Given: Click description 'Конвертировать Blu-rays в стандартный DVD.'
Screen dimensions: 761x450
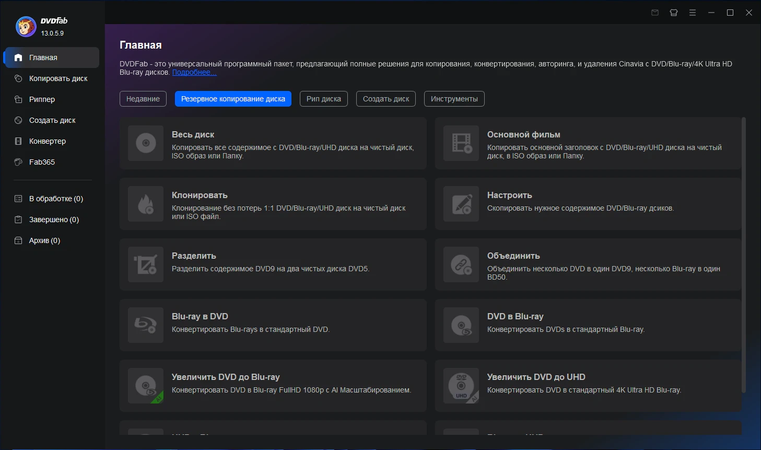Looking at the screenshot, I should pos(251,329).
